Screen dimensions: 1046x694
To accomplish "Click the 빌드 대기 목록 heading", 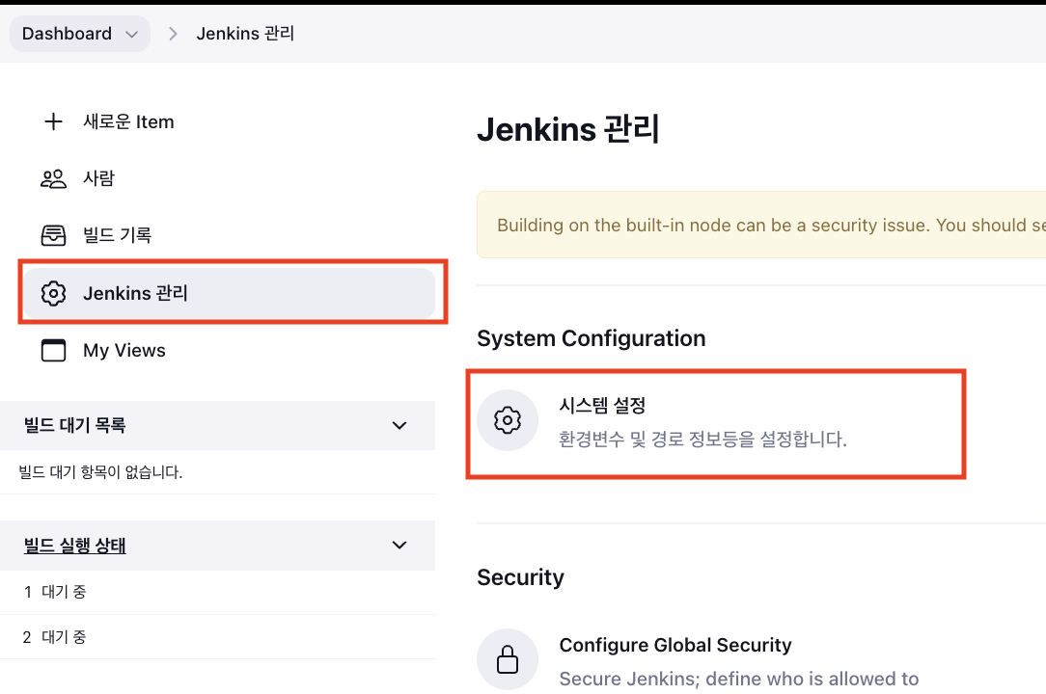I will pos(74,425).
